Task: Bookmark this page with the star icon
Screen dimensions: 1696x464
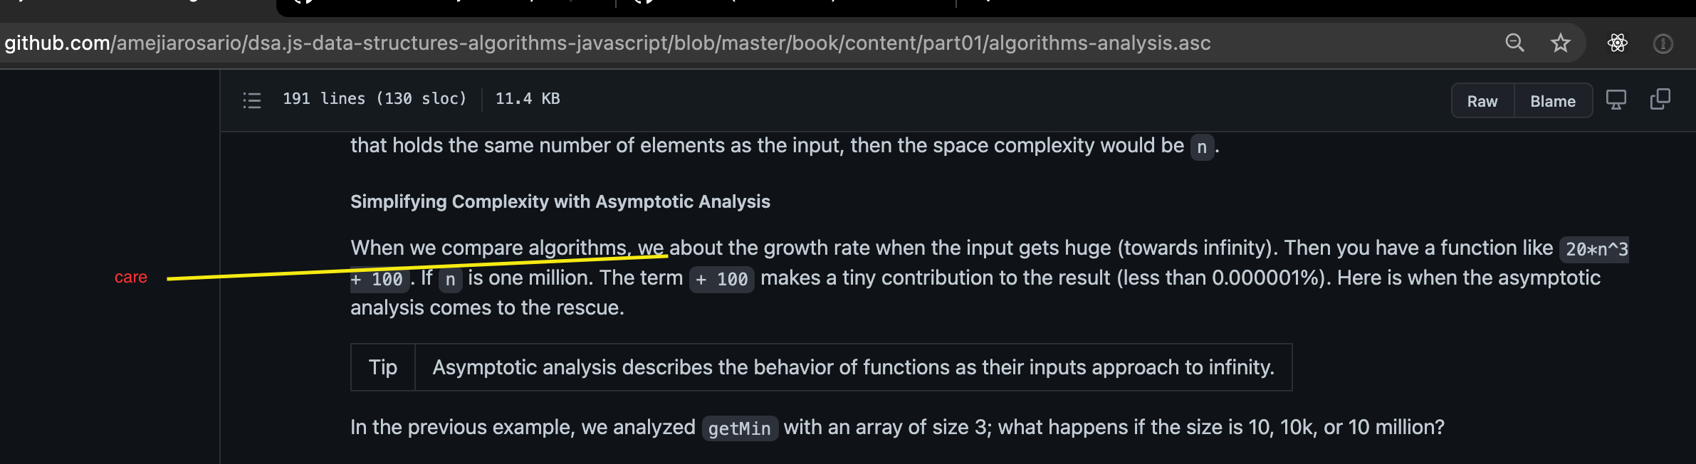Action: [x=1561, y=43]
